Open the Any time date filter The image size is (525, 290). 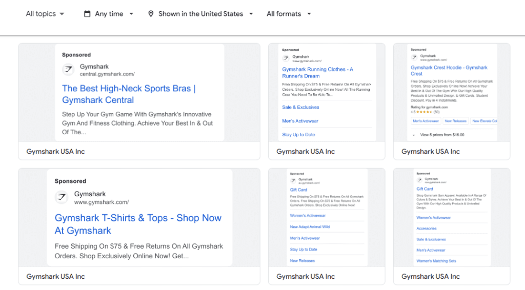click(109, 14)
